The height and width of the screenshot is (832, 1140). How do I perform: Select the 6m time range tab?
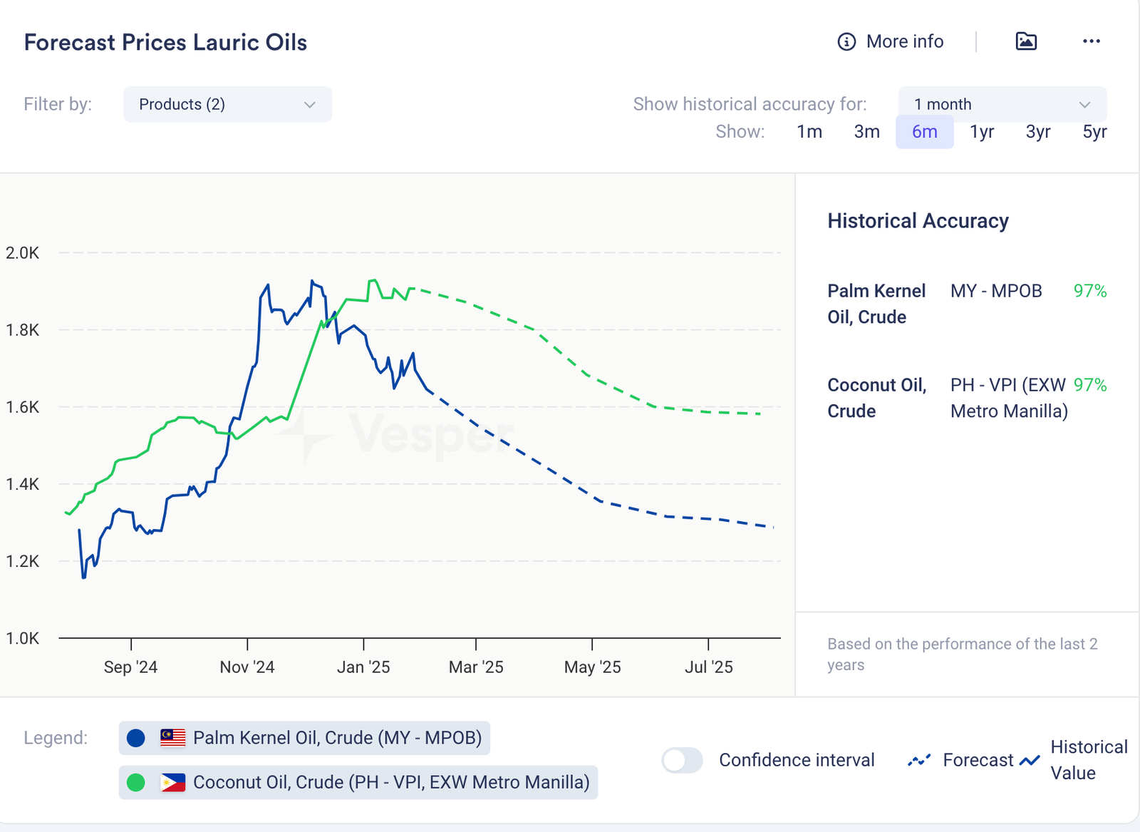pos(924,132)
